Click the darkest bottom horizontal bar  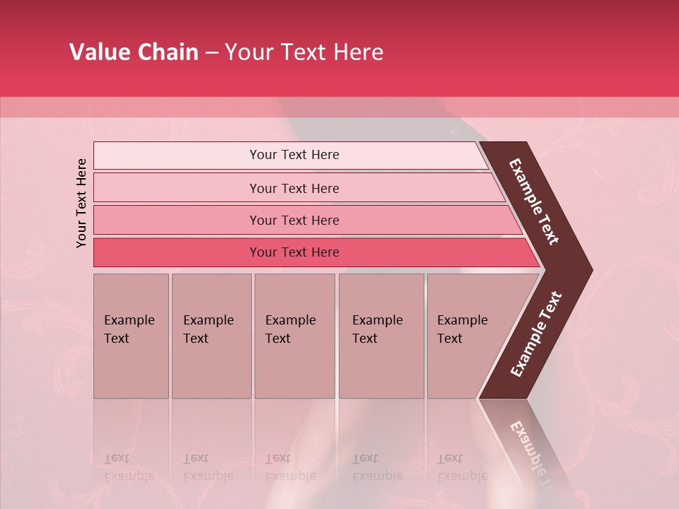[x=294, y=252]
